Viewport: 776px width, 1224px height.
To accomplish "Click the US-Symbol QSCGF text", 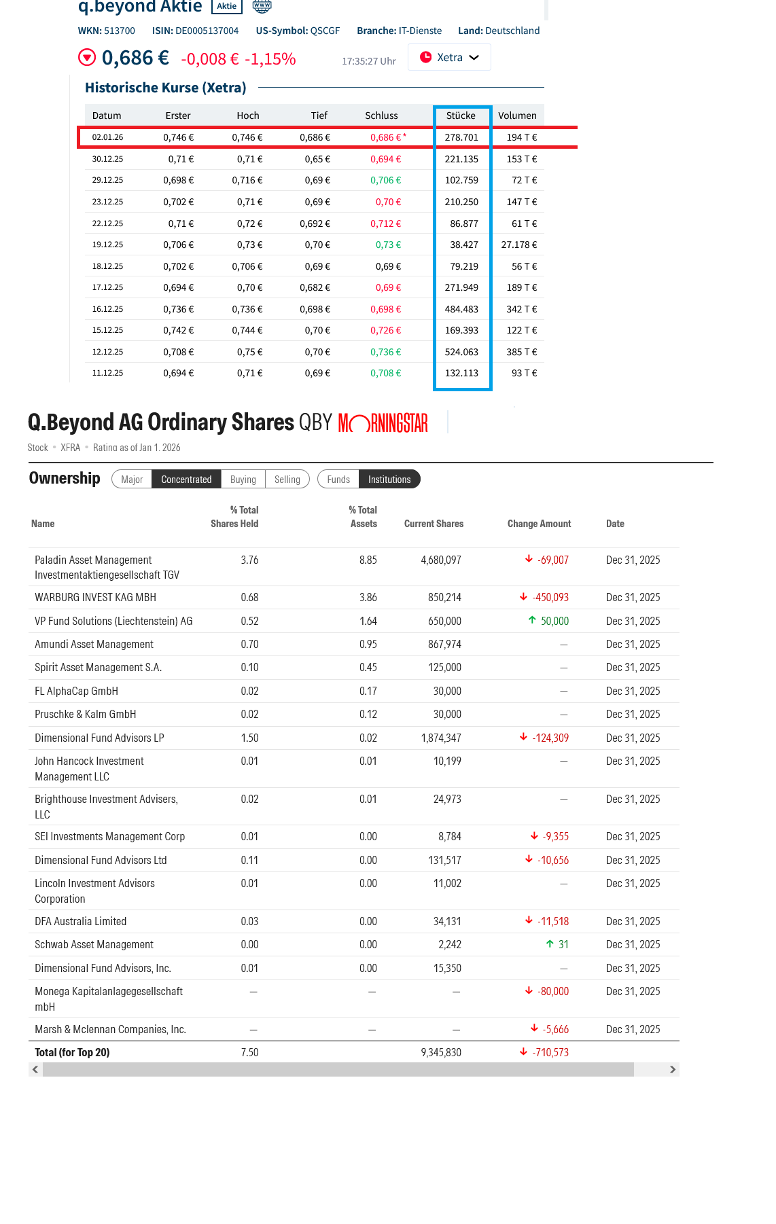I will point(298,31).
